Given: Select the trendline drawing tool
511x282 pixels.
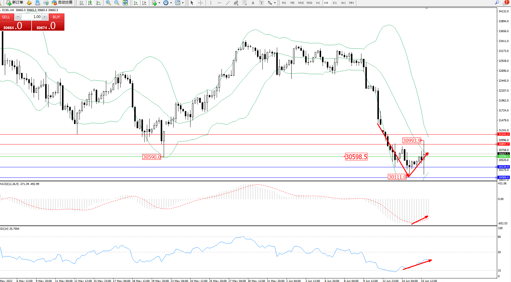Looking at the screenshot, I should [x=228, y=3].
